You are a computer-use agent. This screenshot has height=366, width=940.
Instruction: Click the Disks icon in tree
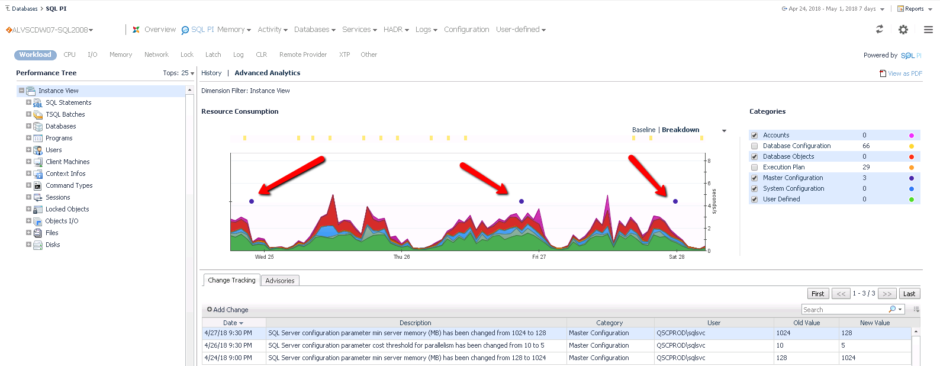click(x=38, y=245)
